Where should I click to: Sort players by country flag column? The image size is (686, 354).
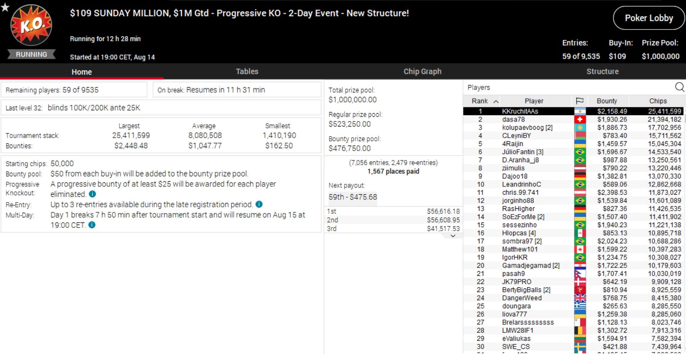pos(579,101)
